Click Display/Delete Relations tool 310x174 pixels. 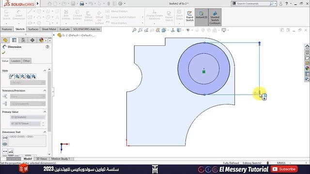pyautogui.click(x=155, y=15)
